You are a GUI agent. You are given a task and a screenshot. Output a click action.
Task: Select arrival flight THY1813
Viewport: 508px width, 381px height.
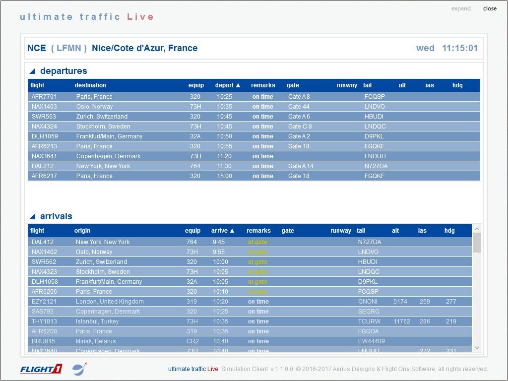coord(250,321)
